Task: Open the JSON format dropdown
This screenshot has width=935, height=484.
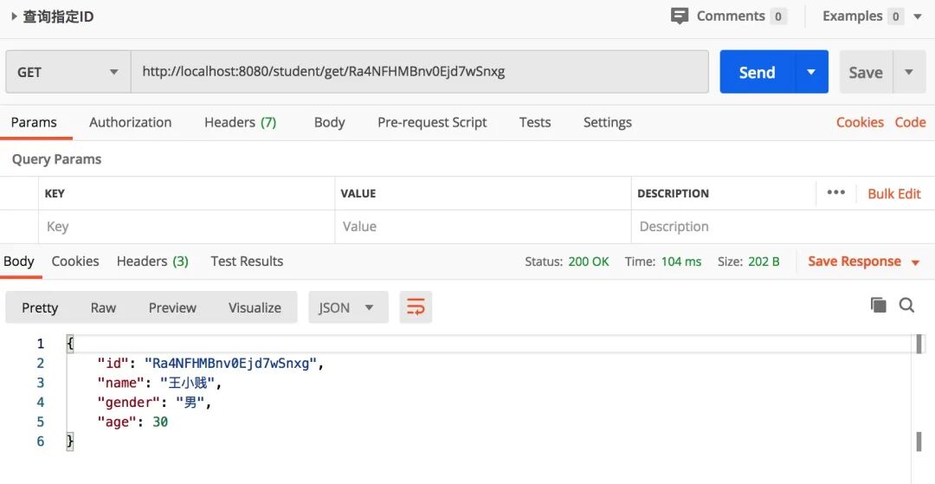Action: [345, 307]
